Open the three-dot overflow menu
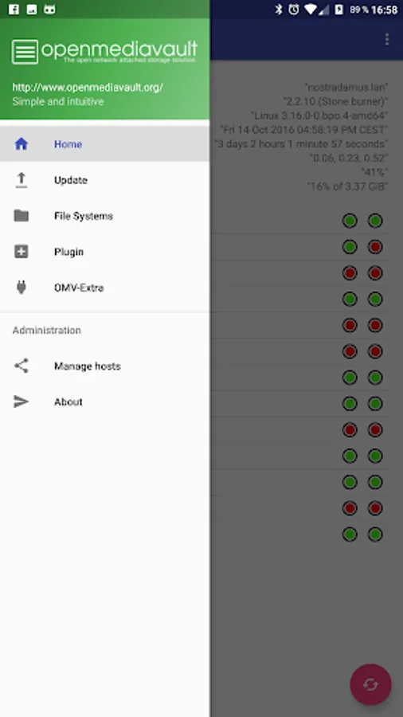The image size is (403, 717). click(387, 39)
